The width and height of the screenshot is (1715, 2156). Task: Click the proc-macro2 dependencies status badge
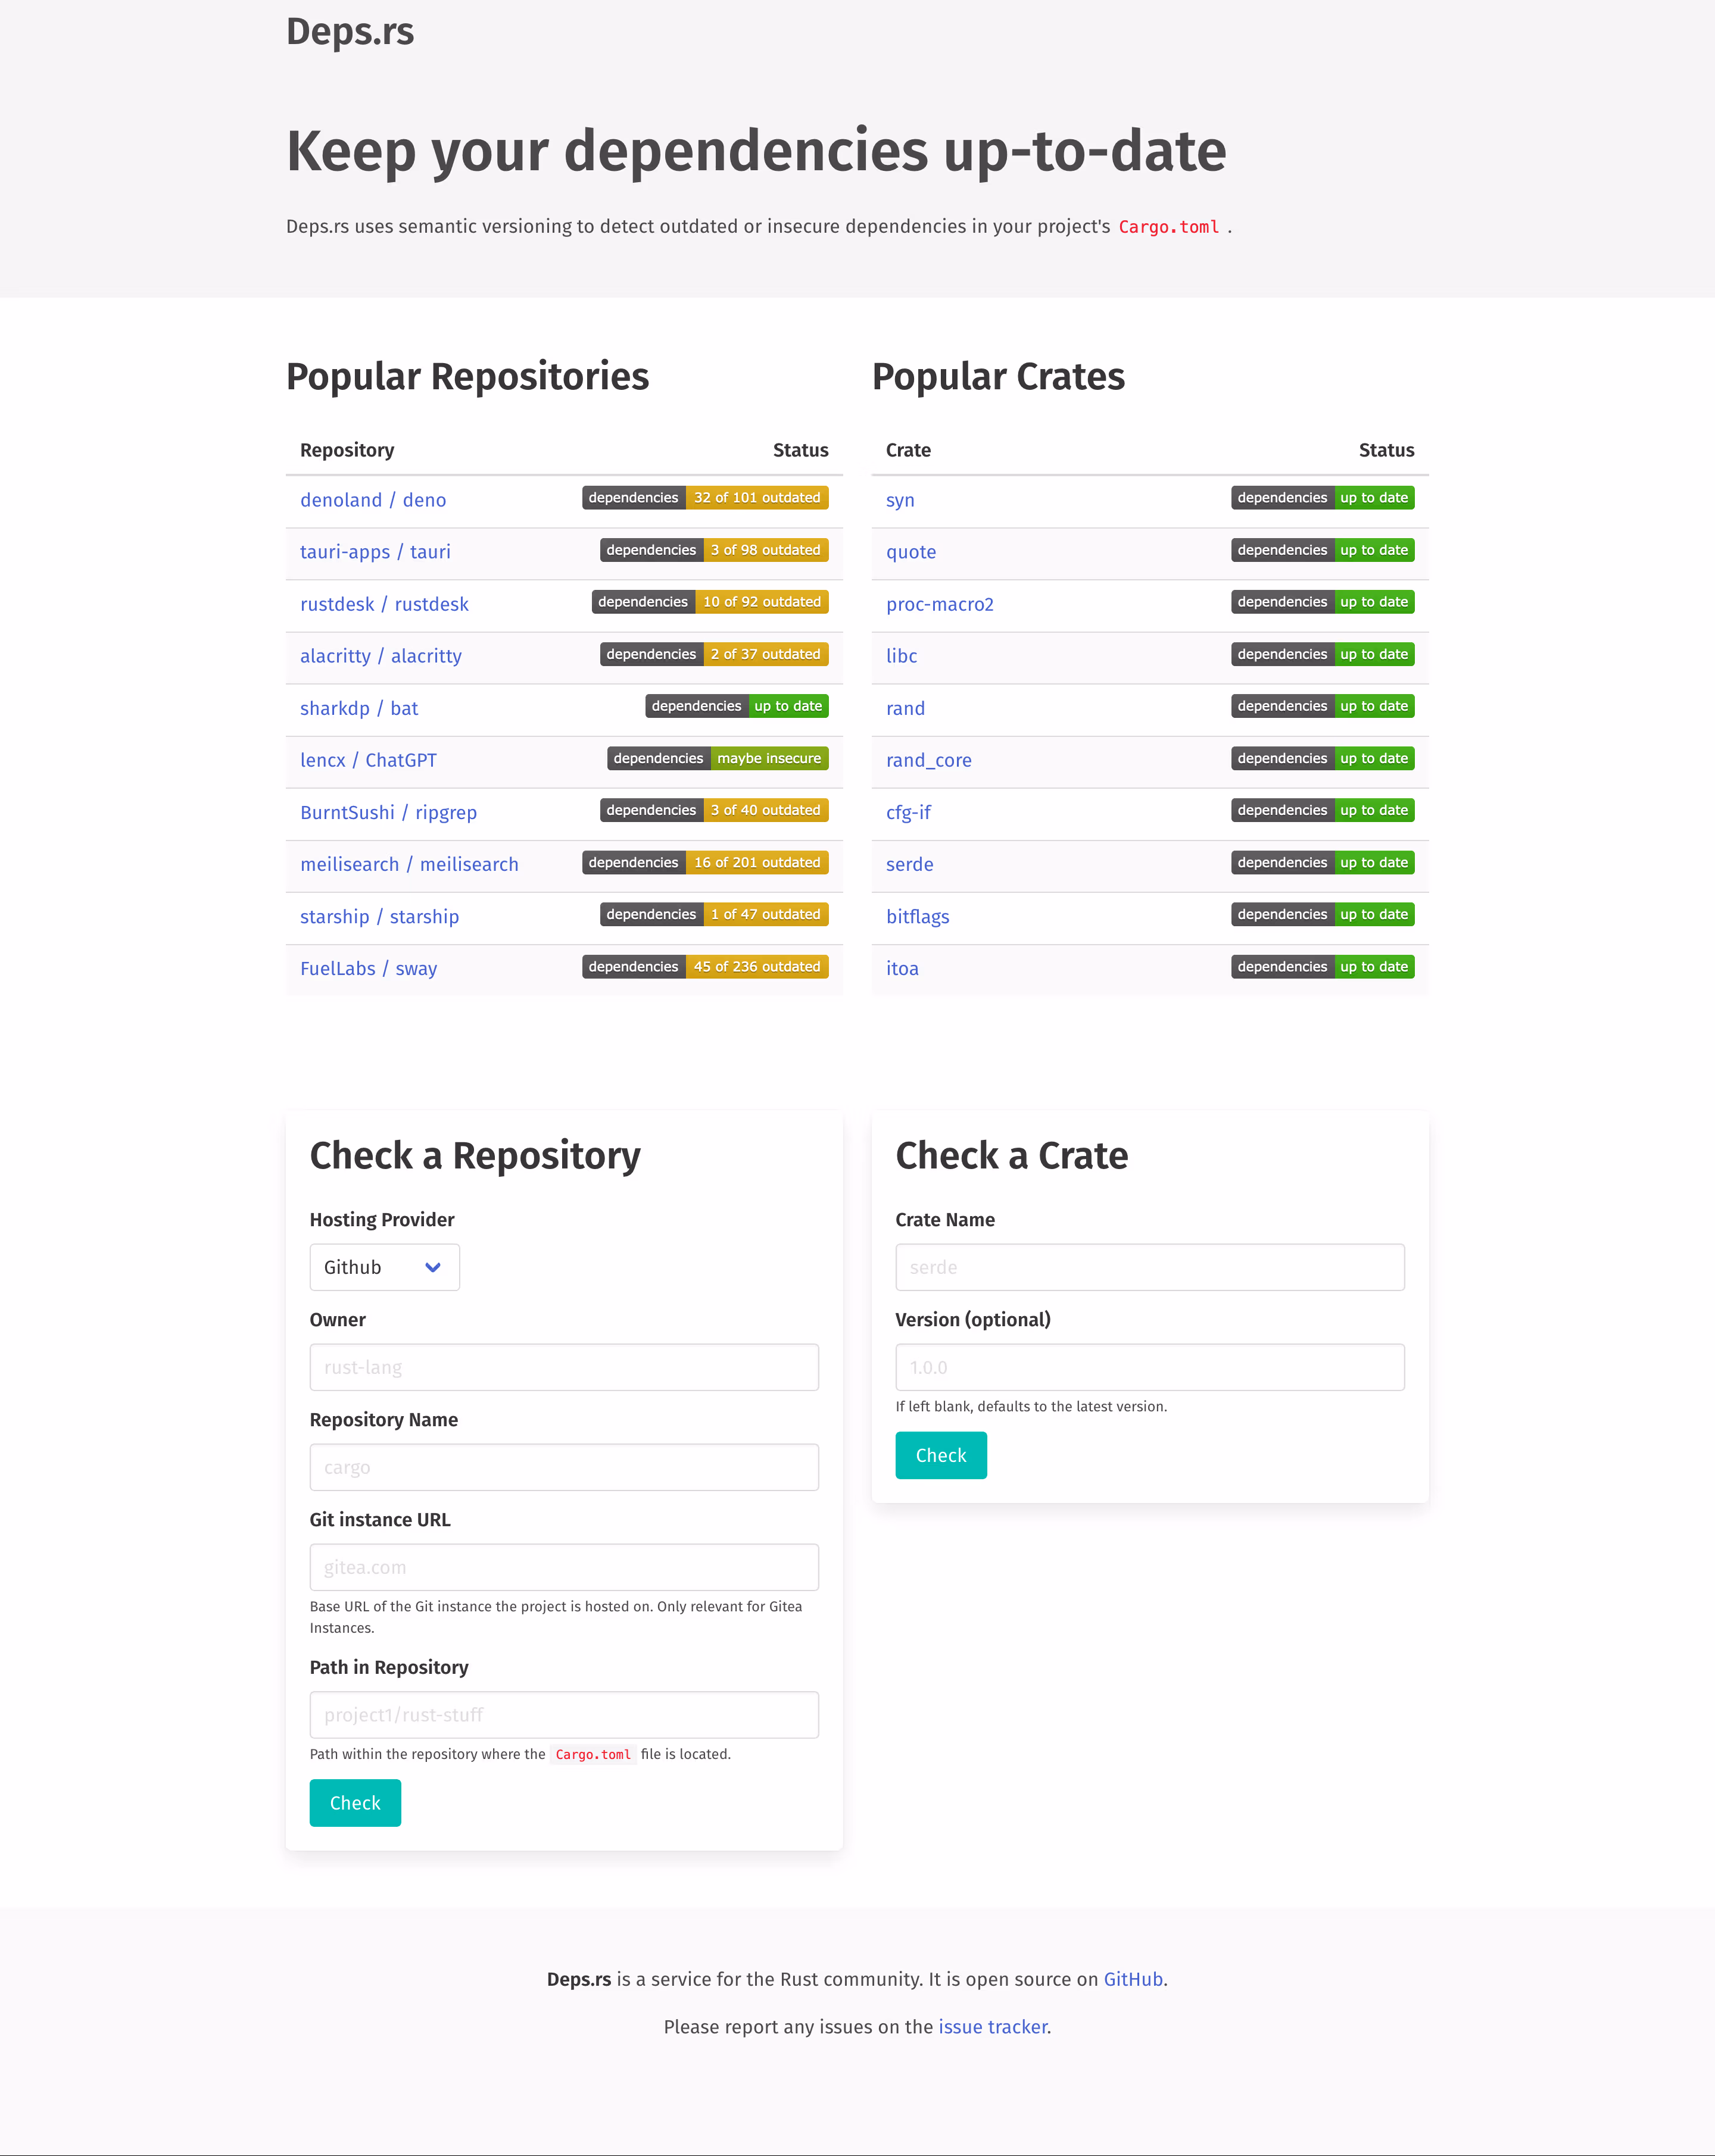(x=1323, y=602)
